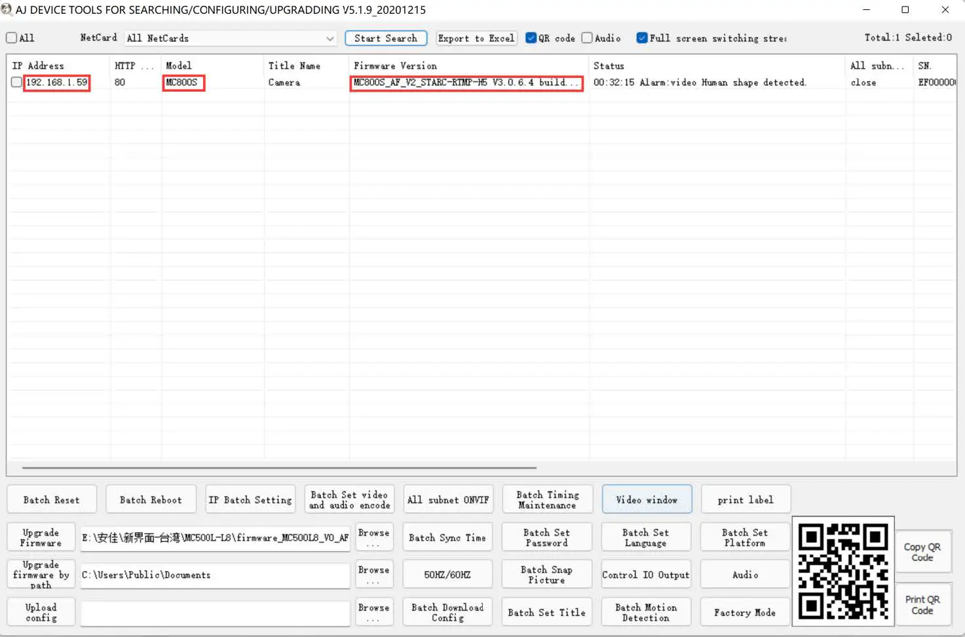This screenshot has width=965, height=637.
Task: Click the firmware version MC800S_AF_V2 cell
Action: pyautogui.click(x=466, y=82)
